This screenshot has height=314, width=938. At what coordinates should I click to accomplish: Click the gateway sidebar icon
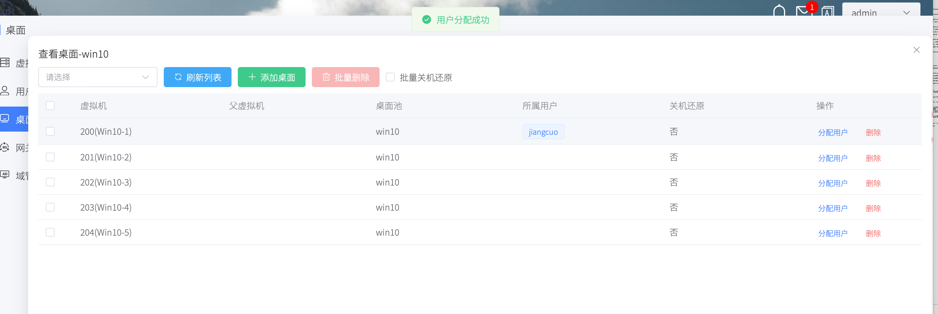pos(5,147)
